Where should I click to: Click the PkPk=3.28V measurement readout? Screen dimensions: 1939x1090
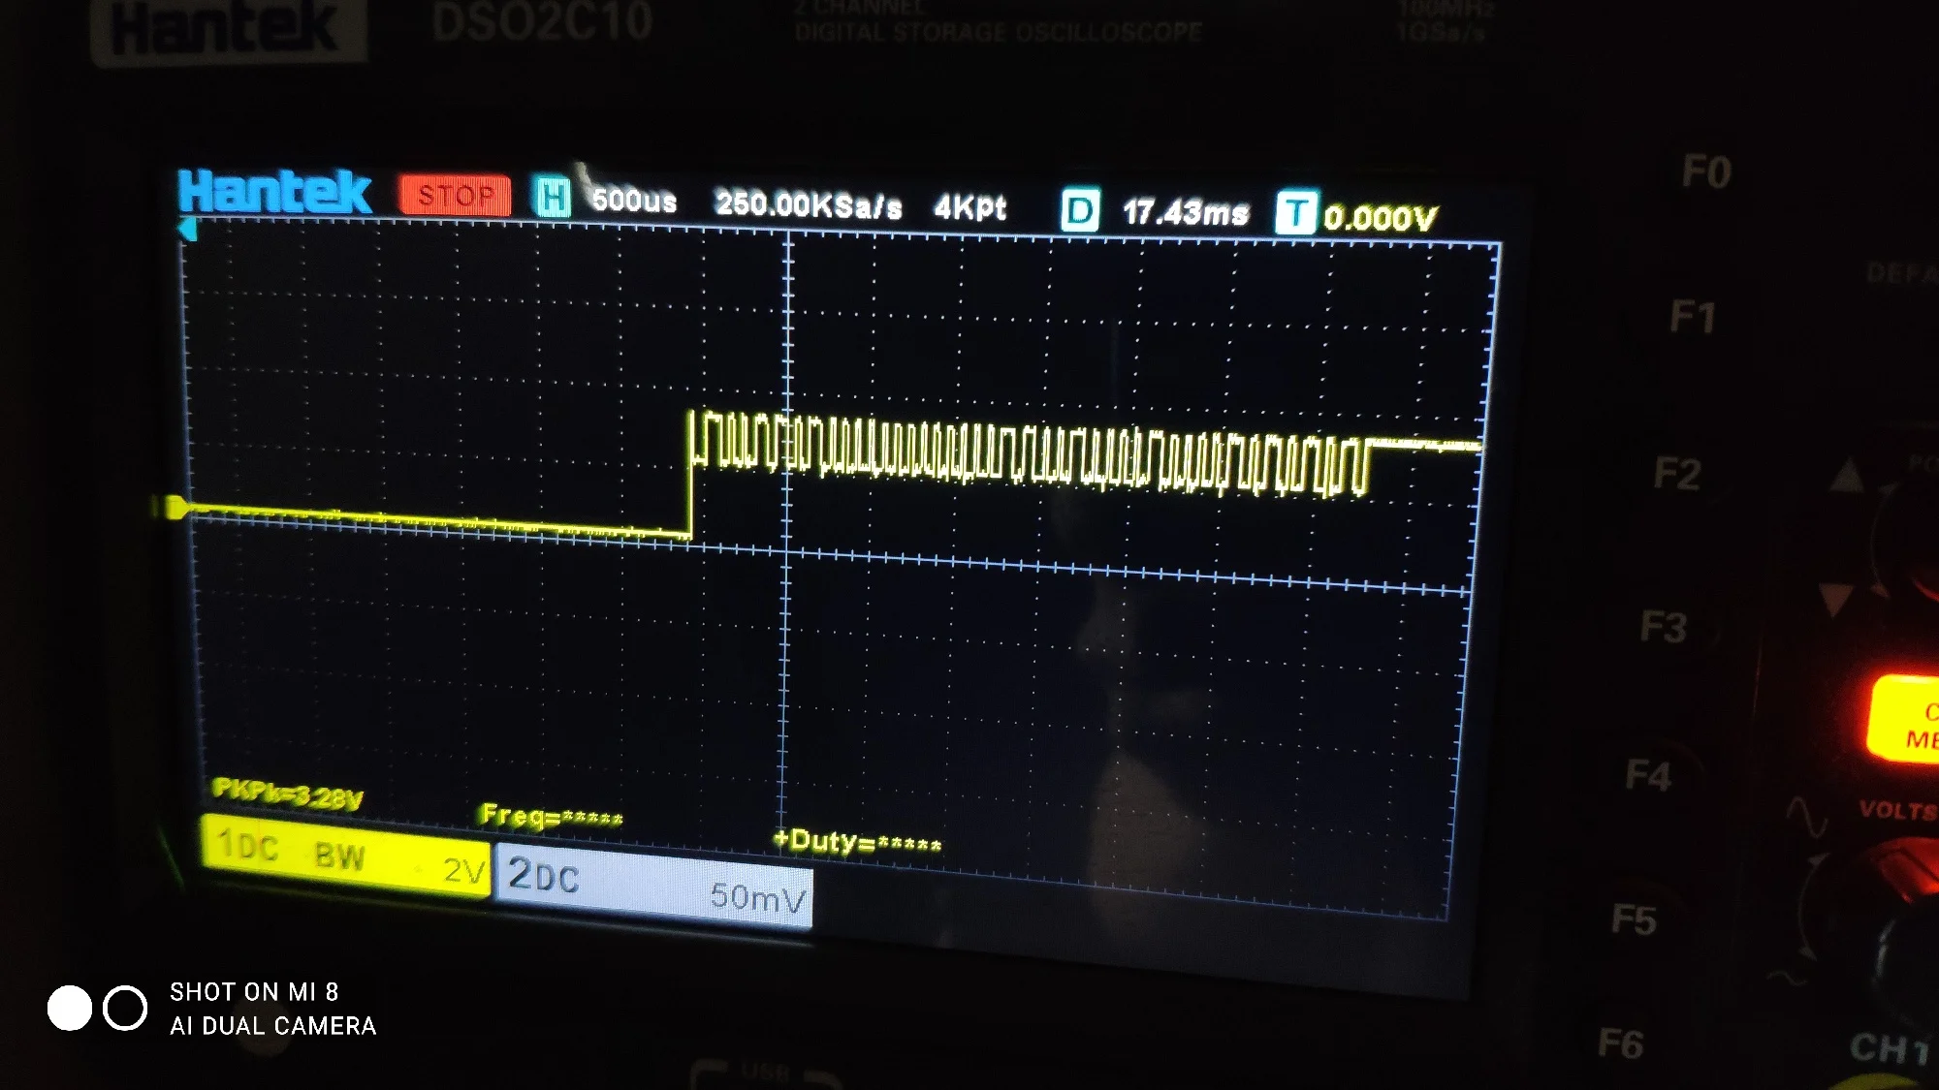(x=287, y=794)
